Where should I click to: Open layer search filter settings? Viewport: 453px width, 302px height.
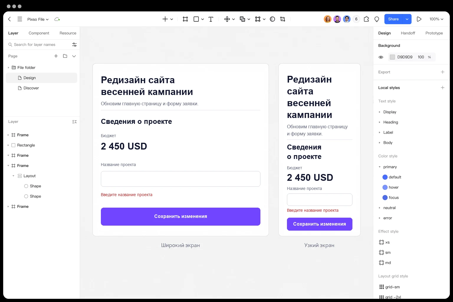pyautogui.click(x=74, y=45)
